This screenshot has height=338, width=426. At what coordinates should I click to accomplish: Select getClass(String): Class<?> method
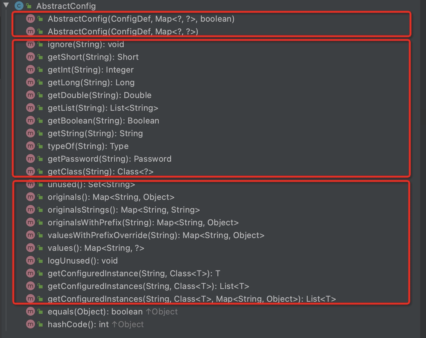coord(100,172)
